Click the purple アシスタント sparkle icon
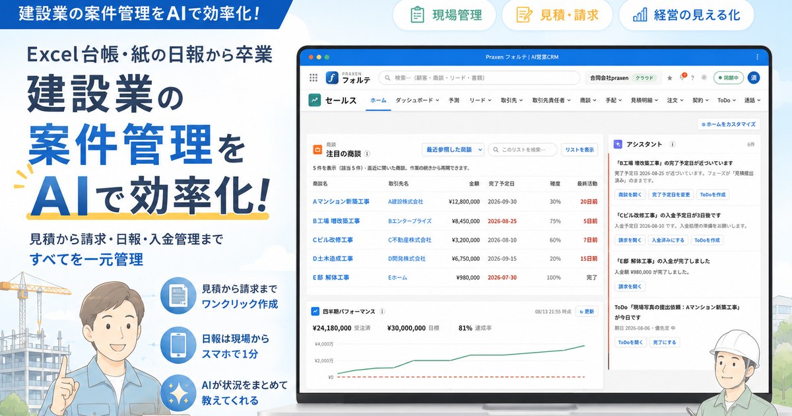Screen dimensions: 792x416 [617, 144]
